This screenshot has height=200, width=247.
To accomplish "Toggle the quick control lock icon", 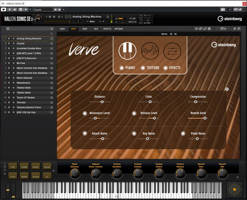I will 240,9.
